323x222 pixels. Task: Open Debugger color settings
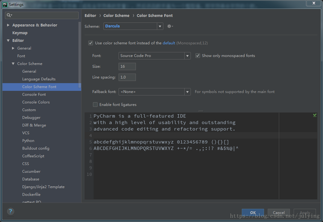point(31,118)
